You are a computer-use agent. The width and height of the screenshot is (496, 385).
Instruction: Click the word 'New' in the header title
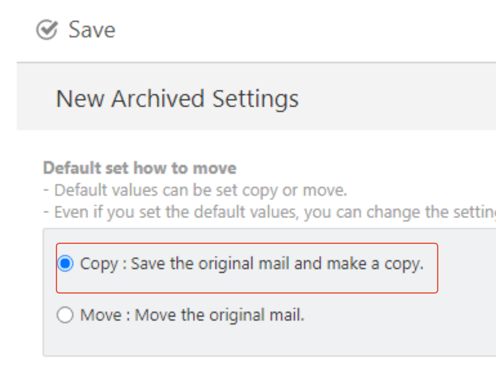[80, 99]
